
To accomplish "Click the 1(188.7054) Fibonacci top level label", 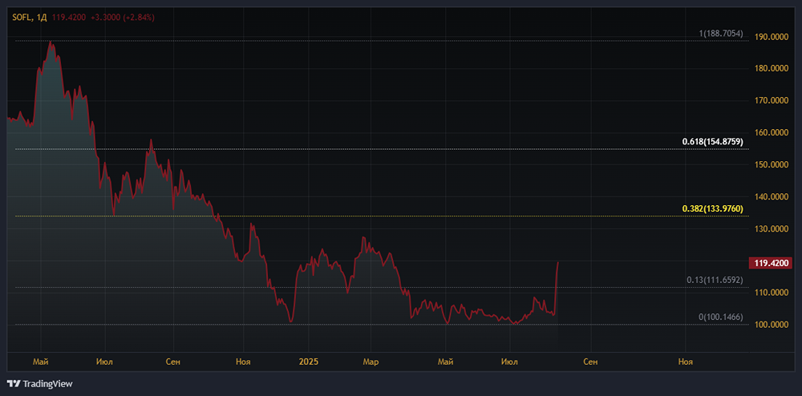I will pos(720,34).
